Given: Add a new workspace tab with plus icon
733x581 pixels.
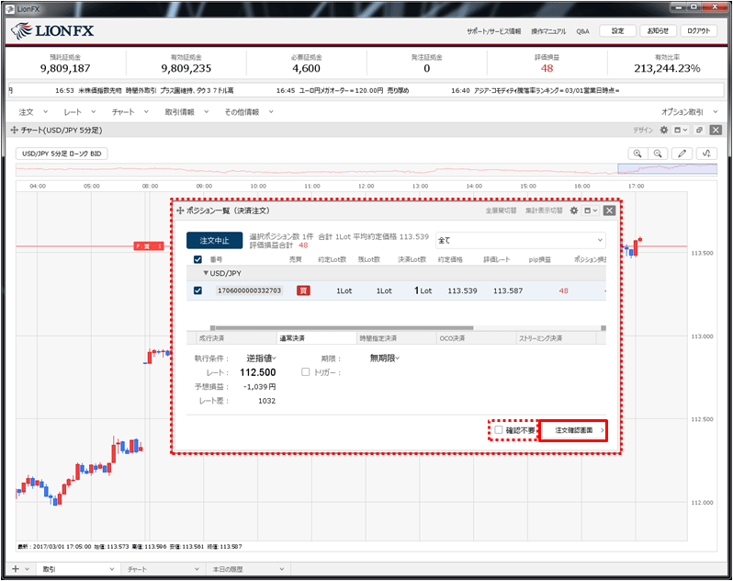Looking at the screenshot, I should point(16,569).
